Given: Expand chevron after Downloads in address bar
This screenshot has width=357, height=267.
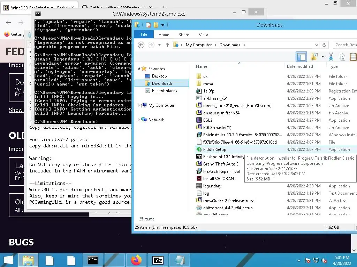Looking at the screenshot, I should (244, 45).
